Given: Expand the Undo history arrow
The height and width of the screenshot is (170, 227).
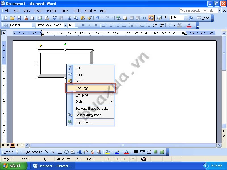Looking at the screenshot, I should click(102, 18).
